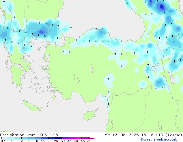Image resolution: width=183 pixels, height=142 pixels.
Task: Click the 0.1–0.5 mm lightest legend swatch
Action: [5, 138]
